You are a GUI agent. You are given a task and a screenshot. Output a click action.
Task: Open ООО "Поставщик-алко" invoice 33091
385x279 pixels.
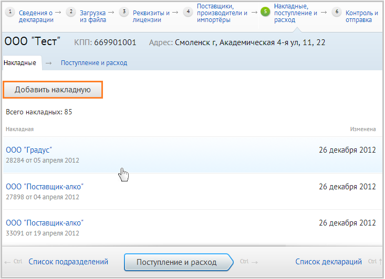pyautogui.click(x=45, y=223)
